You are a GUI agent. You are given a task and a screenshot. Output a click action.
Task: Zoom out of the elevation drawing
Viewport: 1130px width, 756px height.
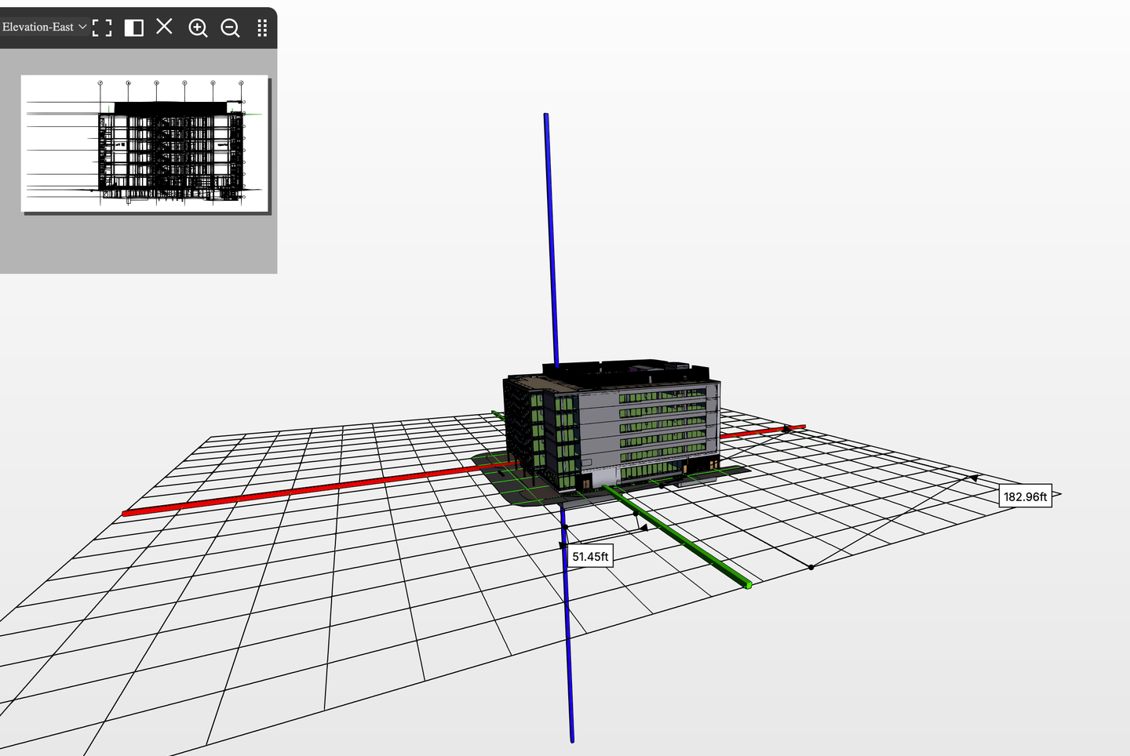tap(230, 28)
